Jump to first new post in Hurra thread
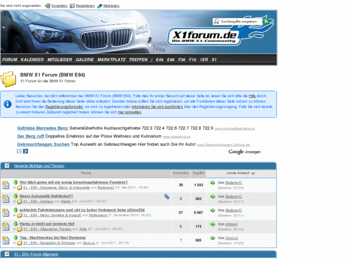 click(x=15, y=223)
